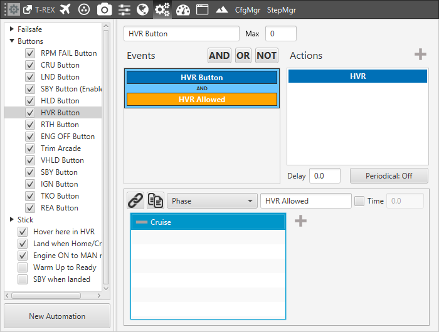Toggle the LND Button checkbox
Screen dimensions: 439x332
30,77
